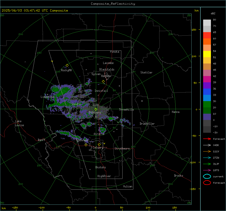Click the Limestone label
The image size is (226, 211).
[47, 97]
